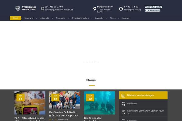Open article Das Seminarfach Berlin grüßt aus der Hauptstadt
Image resolution: width=182 pixels, height=121 pixels.
pos(64,114)
